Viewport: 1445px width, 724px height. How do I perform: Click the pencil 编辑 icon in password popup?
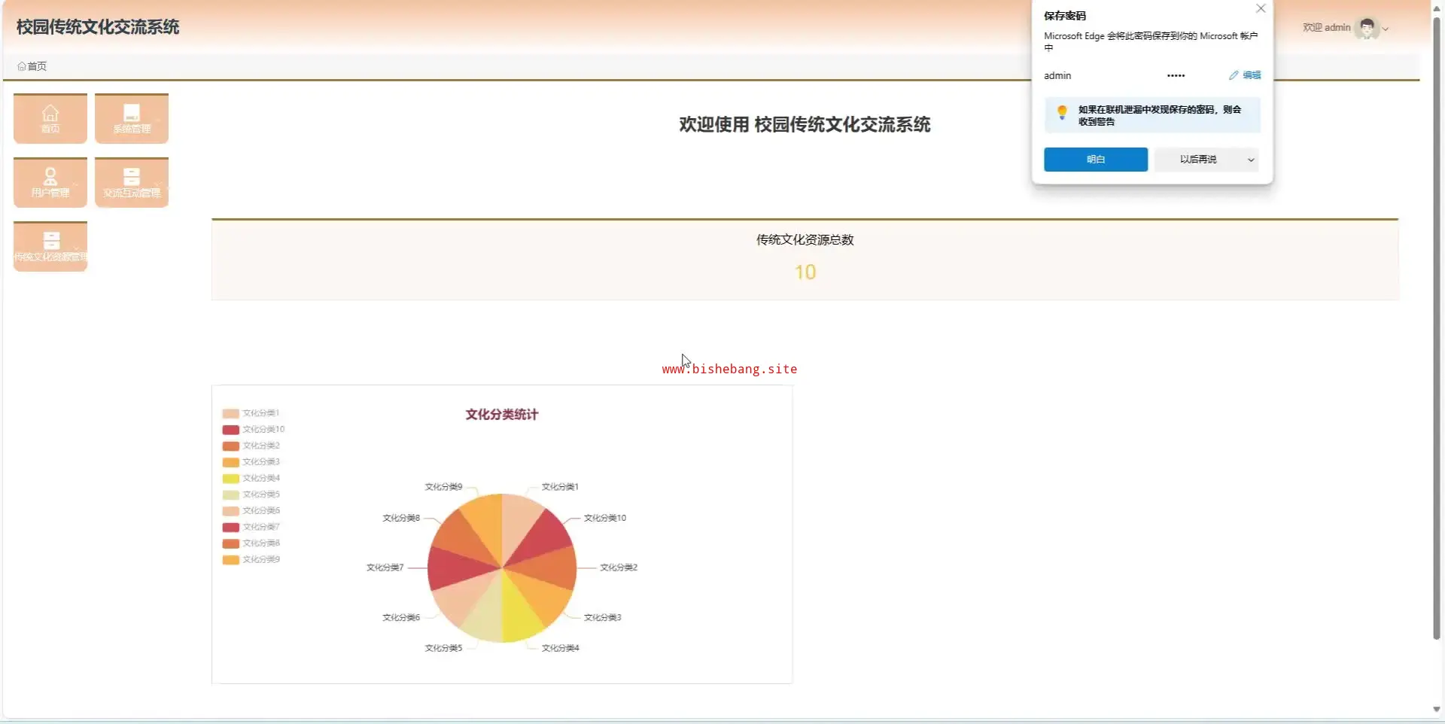point(1234,75)
